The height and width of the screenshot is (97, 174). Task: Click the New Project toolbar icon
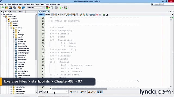click(x=7, y=8)
